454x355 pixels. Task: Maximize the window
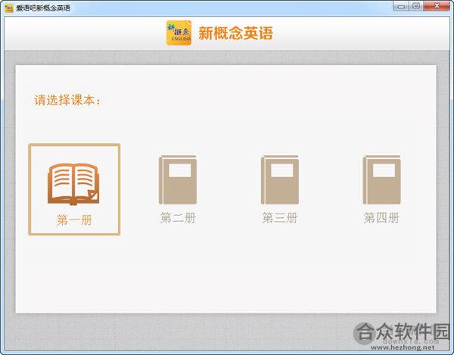(416, 6)
